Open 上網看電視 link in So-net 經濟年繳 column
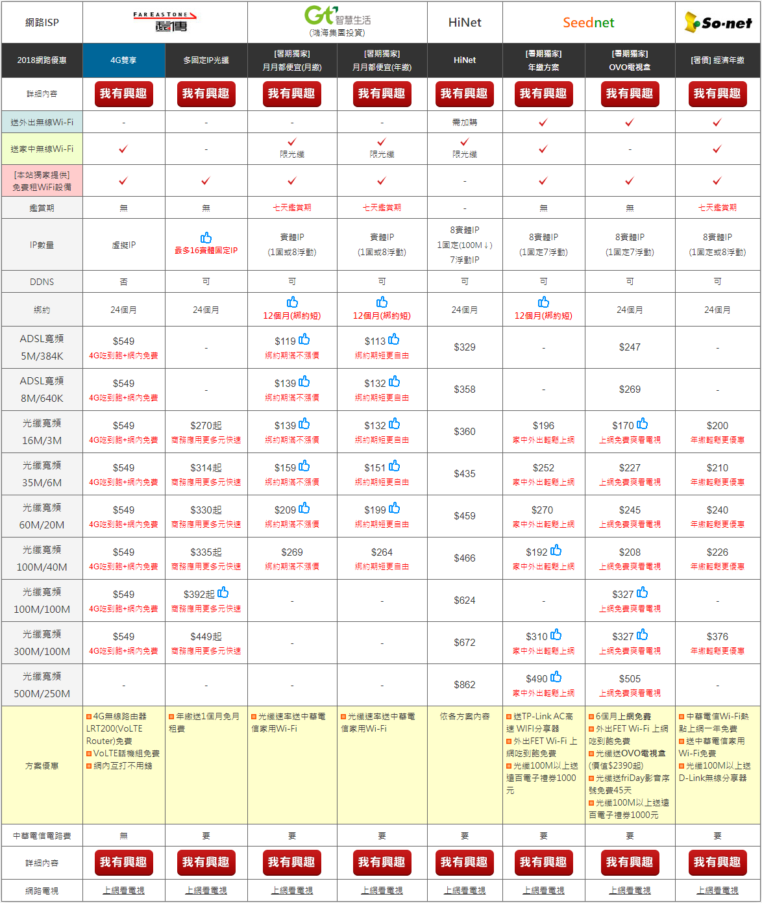 [717, 891]
